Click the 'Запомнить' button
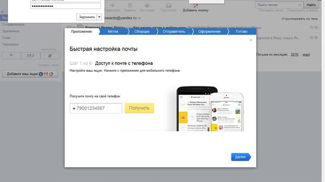The height and width of the screenshot is (182, 325). [87, 17]
